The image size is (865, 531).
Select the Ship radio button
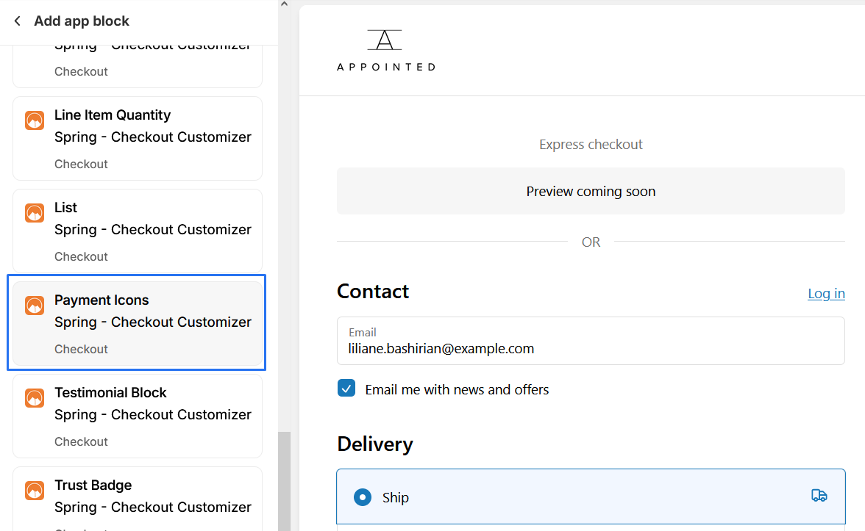[x=363, y=497]
